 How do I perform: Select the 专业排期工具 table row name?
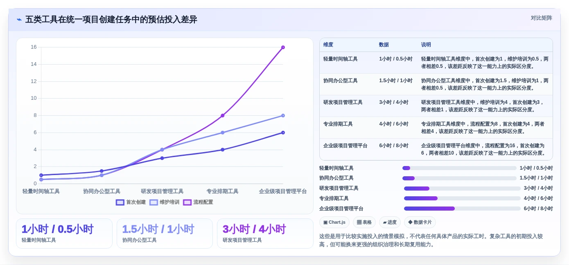[x=338, y=124]
